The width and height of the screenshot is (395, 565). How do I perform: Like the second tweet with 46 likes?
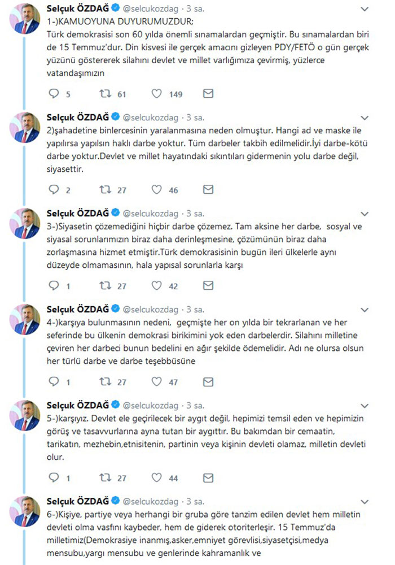pos(157,190)
